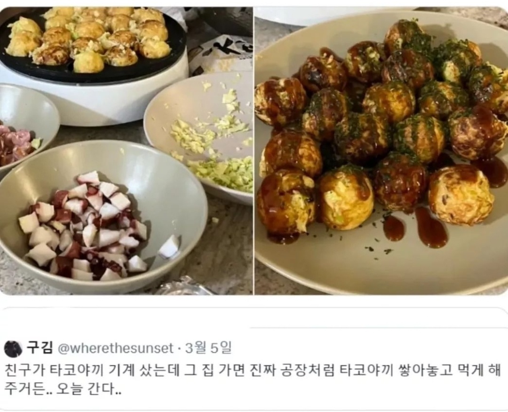This screenshot has width=508, height=412.
Task: Click the stray octopus piece near the bowl's edge
Action: tap(169, 246)
